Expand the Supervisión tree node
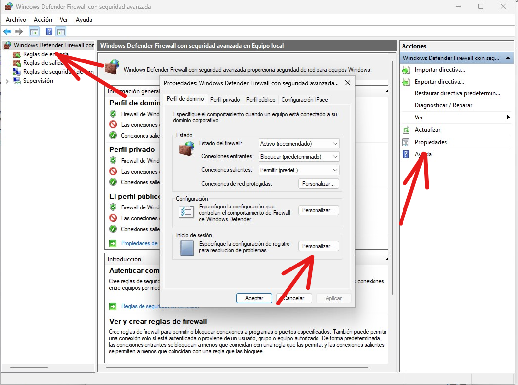Image resolution: width=518 pixels, height=385 pixels. [x=7, y=81]
